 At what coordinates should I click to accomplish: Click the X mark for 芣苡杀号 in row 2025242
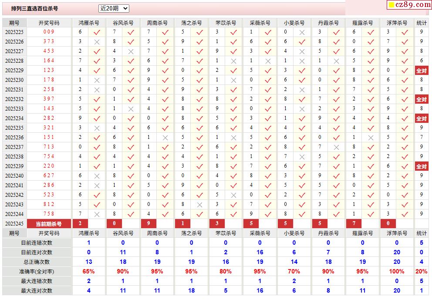[x=233, y=196]
